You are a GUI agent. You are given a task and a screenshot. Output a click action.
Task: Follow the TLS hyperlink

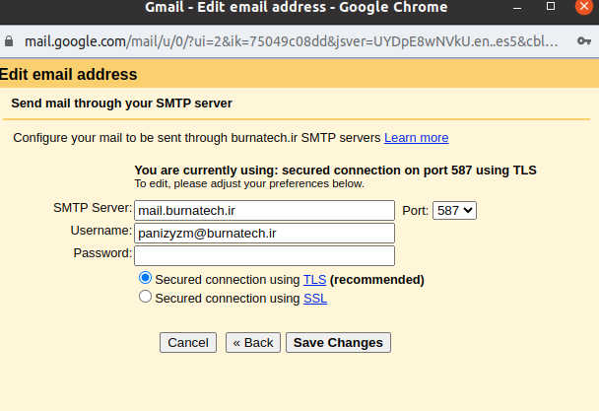(x=314, y=280)
